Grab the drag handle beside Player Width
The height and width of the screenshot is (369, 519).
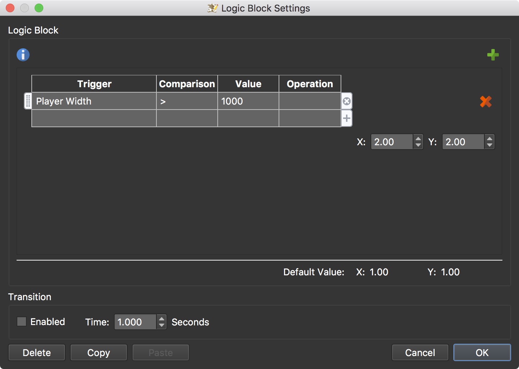[28, 101]
